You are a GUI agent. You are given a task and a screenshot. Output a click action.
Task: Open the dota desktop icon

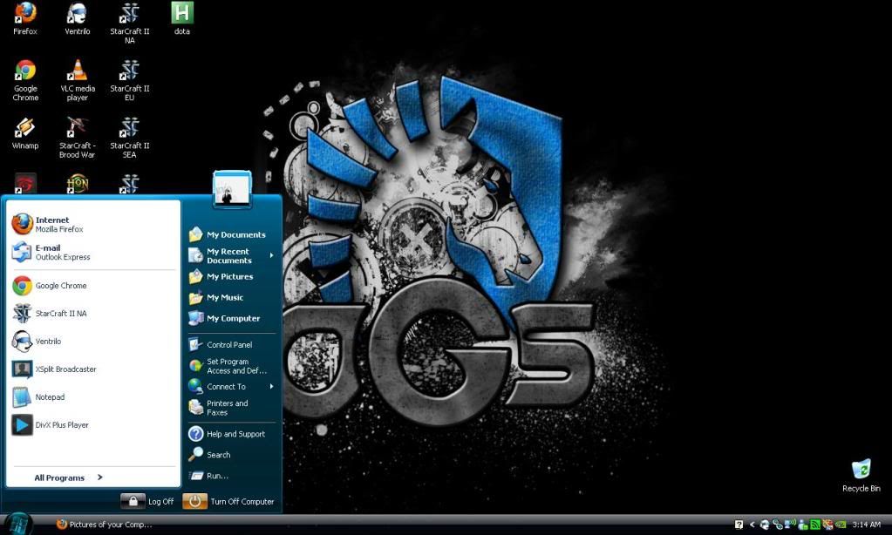click(181, 13)
